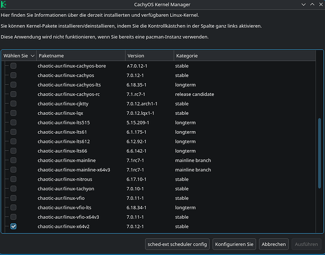The image size is (325, 255).
Task: Click the Konfigurieren Sie button
Action: [x=234, y=244]
